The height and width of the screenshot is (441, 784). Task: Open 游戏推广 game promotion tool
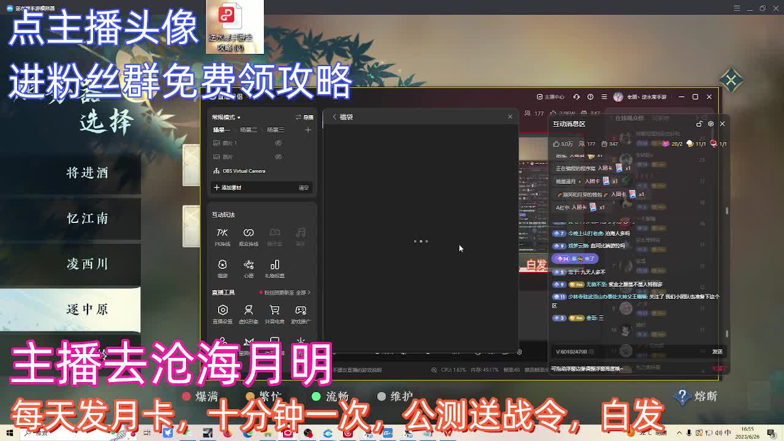[x=300, y=312]
